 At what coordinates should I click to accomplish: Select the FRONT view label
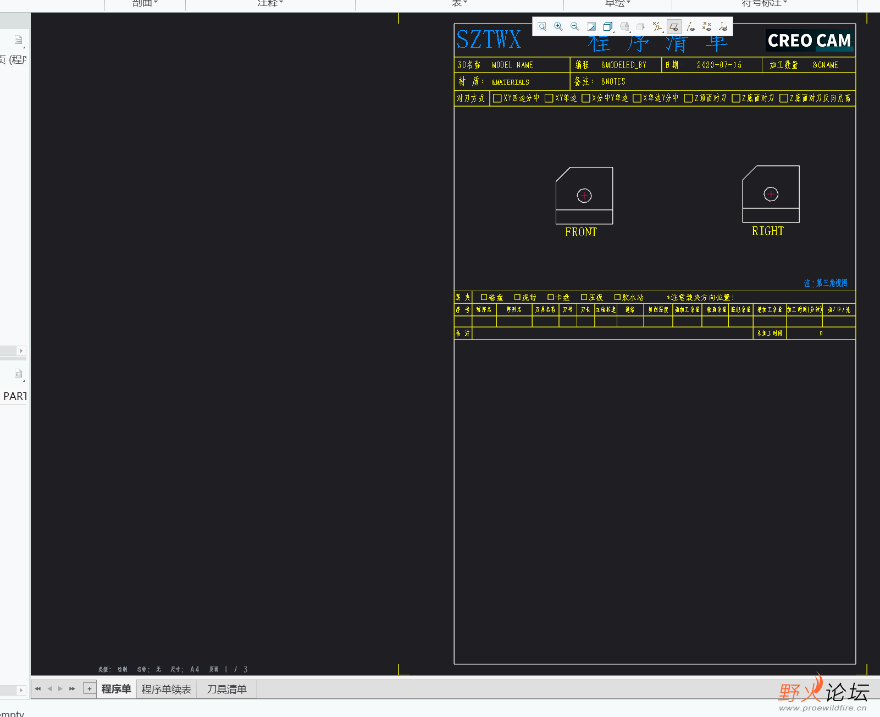pos(581,232)
